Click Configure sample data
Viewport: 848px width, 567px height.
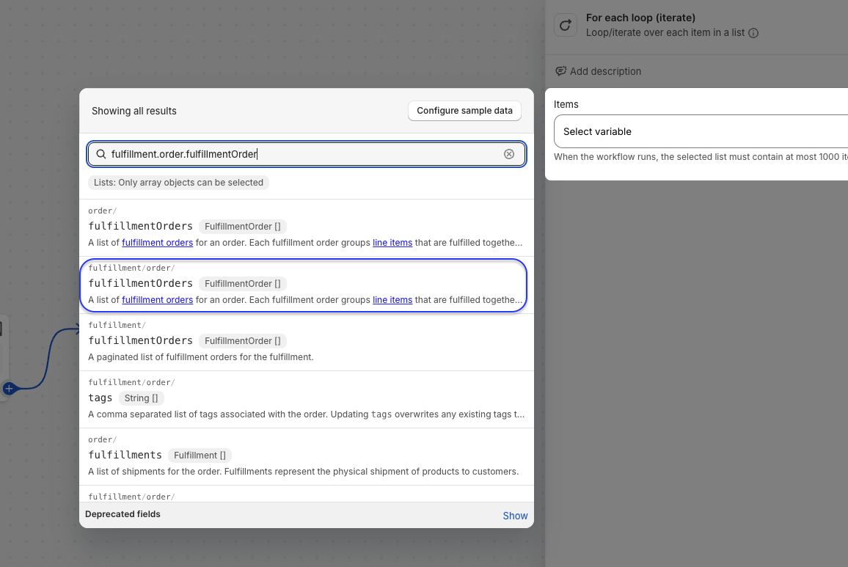[464, 111]
